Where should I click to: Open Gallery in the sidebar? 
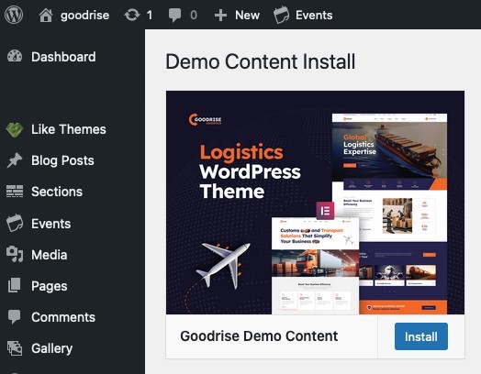click(x=51, y=348)
